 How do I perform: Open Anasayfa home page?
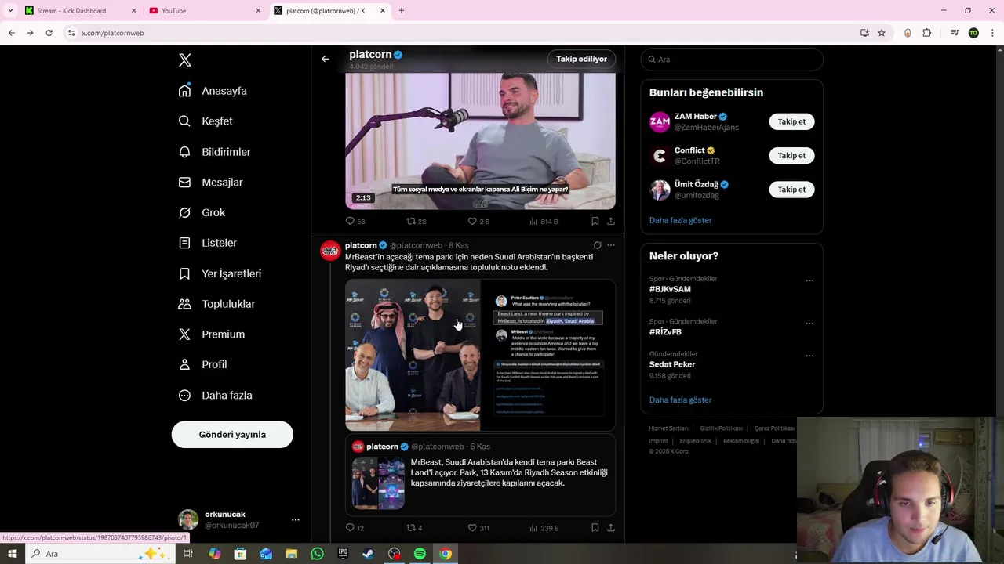tap(213, 91)
